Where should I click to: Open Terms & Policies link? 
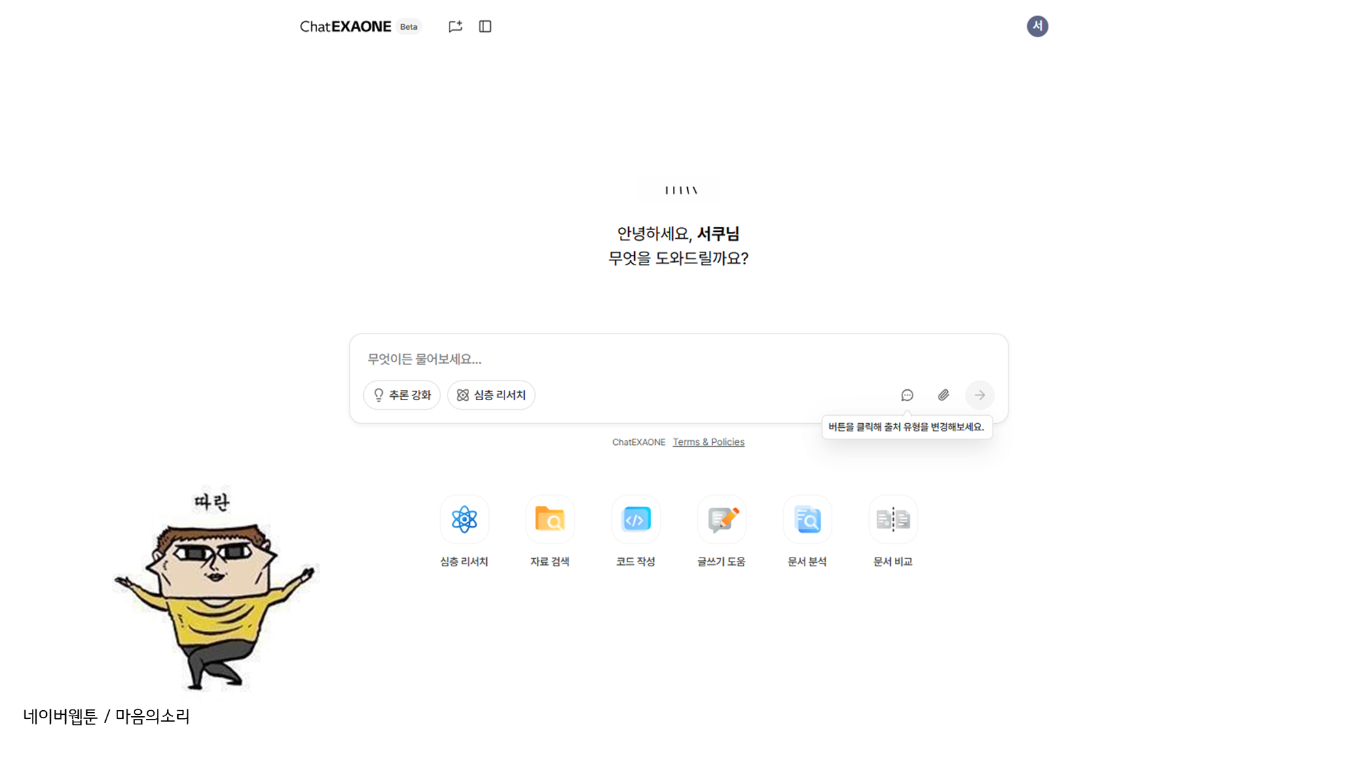(708, 442)
